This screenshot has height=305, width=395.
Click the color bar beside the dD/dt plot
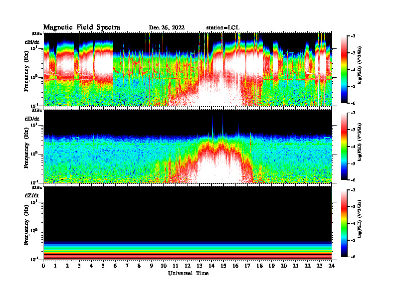coord(344,146)
